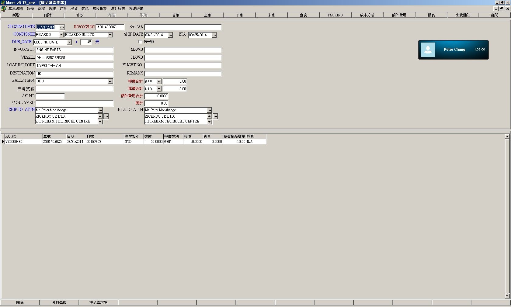Expand the 報價合計 GBP currency dropdown
The height and width of the screenshot is (307, 511).
point(159,82)
